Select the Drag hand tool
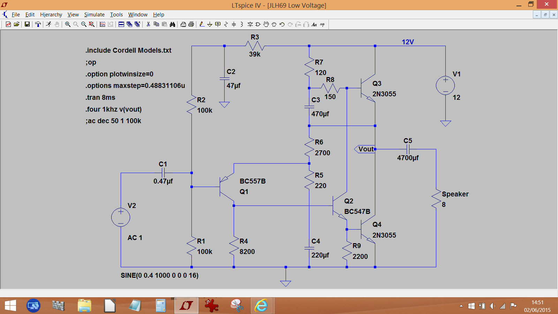The height and width of the screenshot is (314, 558). (x=274, y=24)
